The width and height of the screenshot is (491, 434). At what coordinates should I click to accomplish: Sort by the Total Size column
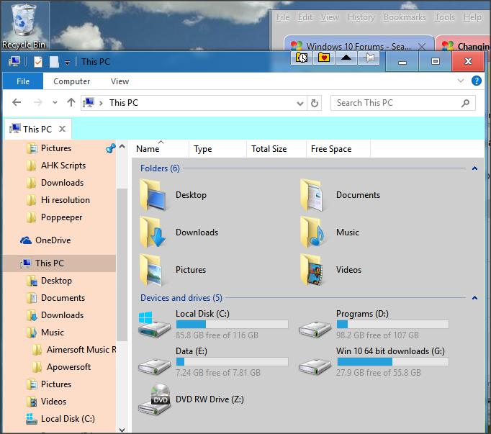[276, 149]
